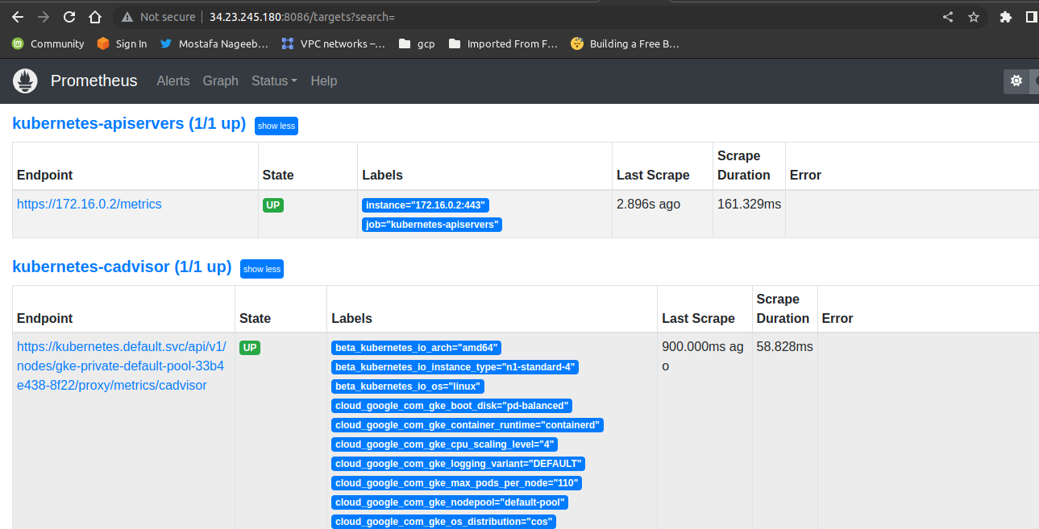Collapse kubernetes-cadvisor with show less
The height and width of the screenshot is (529, 1039).
tap(262, 269)
